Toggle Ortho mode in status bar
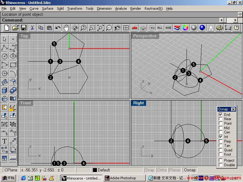Screen dimensions: 243x182 click(162, 170)
